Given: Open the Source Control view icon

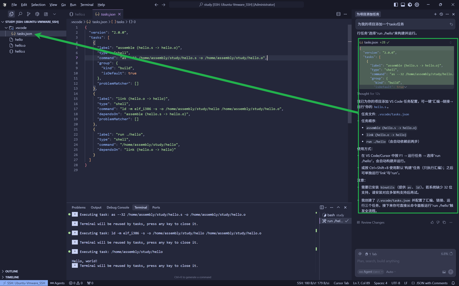Looking at the screenshot, I should [29, 14].
